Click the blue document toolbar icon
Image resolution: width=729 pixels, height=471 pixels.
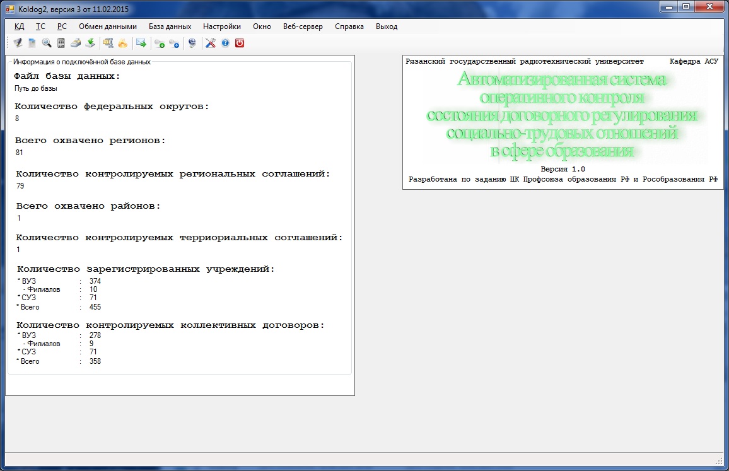(x=32, y=44)
